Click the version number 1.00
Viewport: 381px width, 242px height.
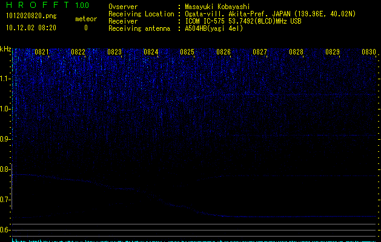pos(82,5)
